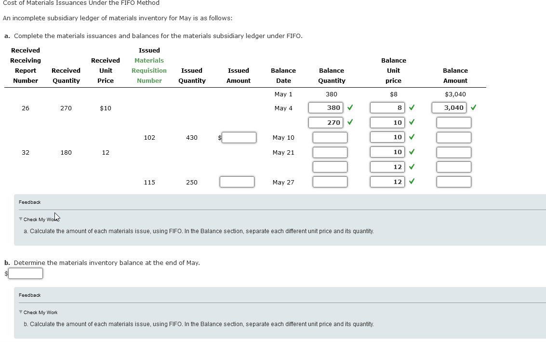Click unit price field beside the 270 quantity
This screenshot has width=546, height=342.
pyautogui.click(x=387, y=122)
